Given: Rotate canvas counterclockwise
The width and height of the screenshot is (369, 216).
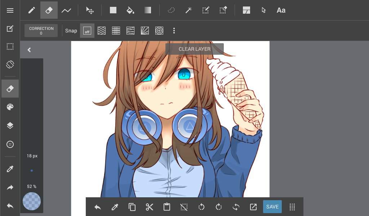Looking at the screenshot, I should (x=201, y=207).
